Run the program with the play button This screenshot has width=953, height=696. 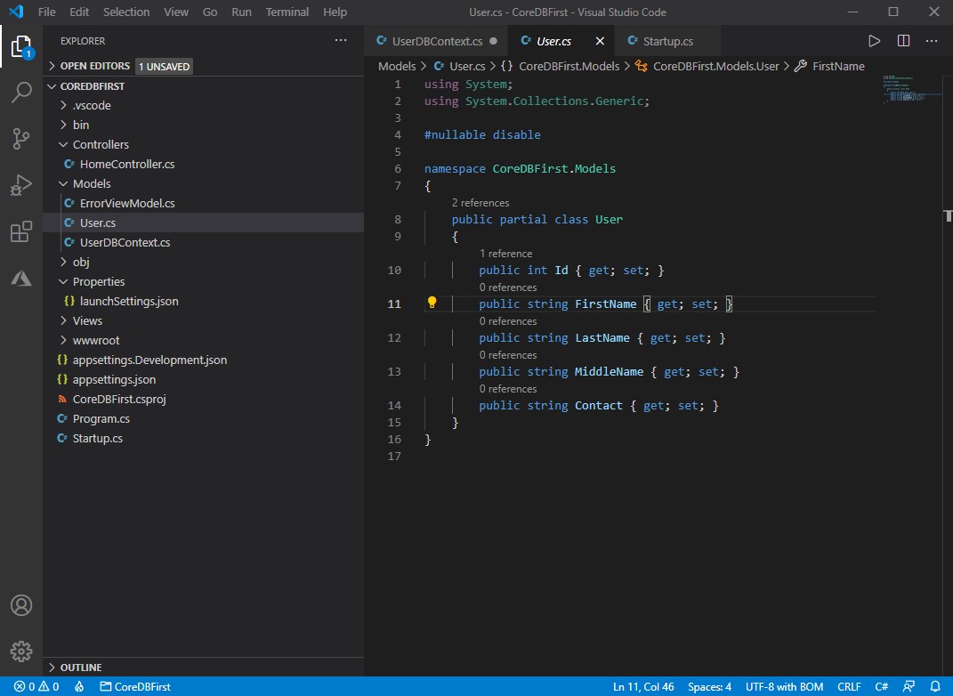[873, 40]
